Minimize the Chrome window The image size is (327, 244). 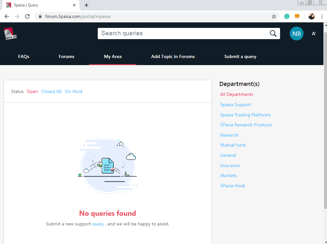(x=302, y=3)
